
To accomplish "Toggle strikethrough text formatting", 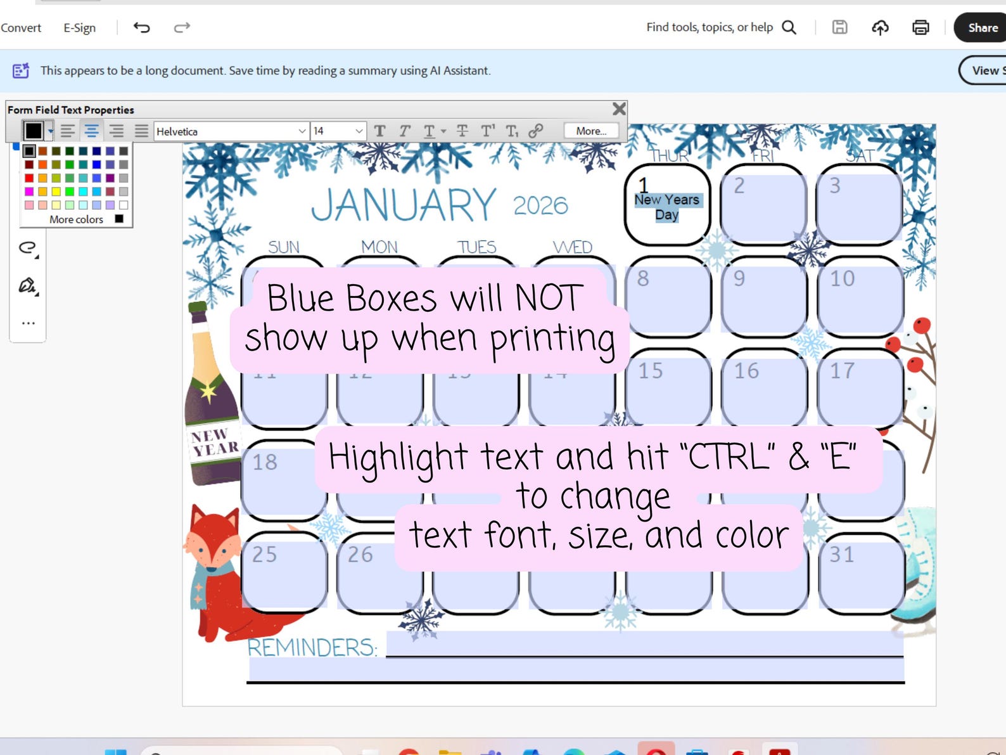I will tap(462, 131).
